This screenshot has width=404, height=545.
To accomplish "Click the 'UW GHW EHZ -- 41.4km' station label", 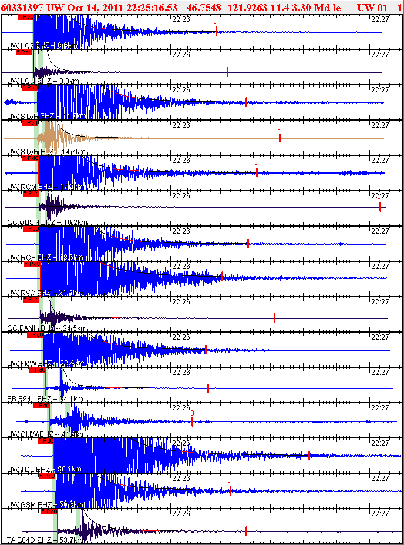I will point(46,434).
